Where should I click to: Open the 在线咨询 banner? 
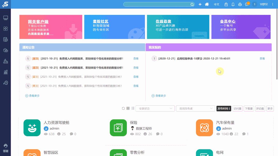pyautogui.click(x=178, y=27)
